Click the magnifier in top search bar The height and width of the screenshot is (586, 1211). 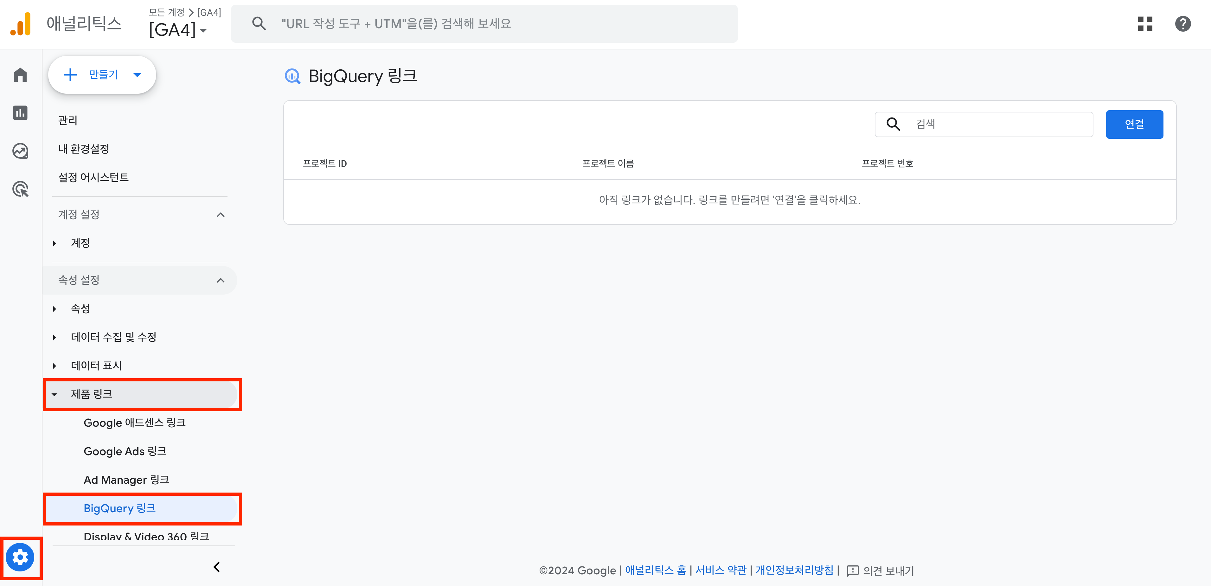259,23
